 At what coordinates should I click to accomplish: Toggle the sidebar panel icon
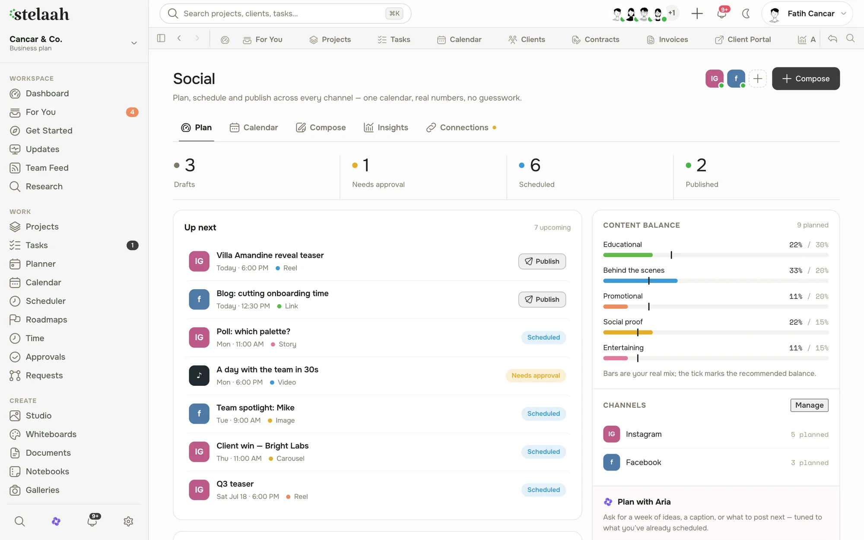(x=161, y=38)
